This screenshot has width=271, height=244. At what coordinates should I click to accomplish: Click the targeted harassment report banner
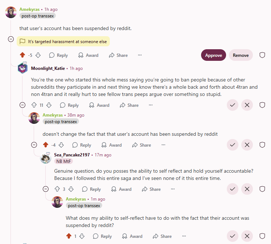63,42
